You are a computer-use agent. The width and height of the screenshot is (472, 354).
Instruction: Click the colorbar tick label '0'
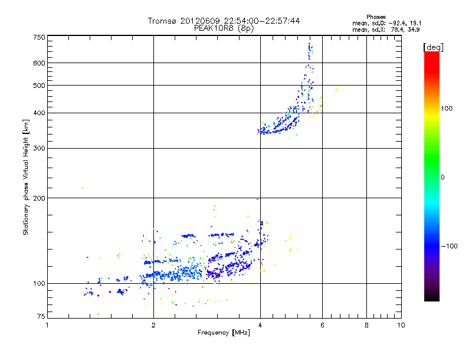442,178
